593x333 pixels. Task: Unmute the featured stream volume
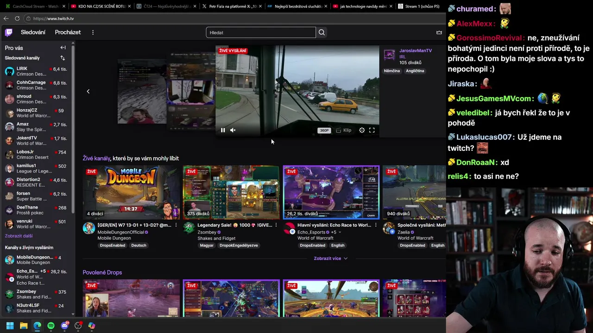point(233,130)
